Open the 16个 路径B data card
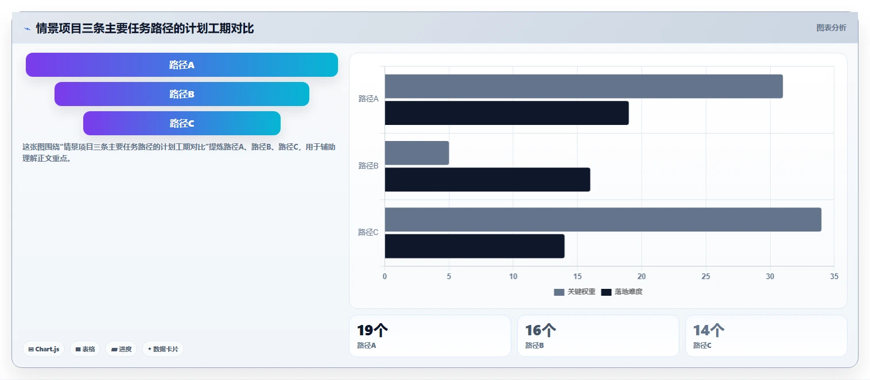Viewport: 870px width, 380px height. click(598, 336)
